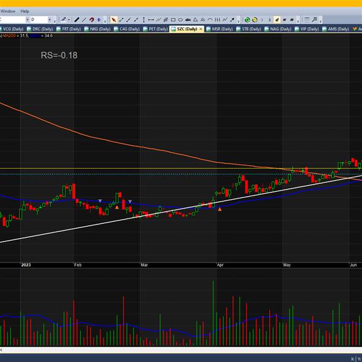Open the STB (Daily) chart tab
The image size is (362, 362).
pyautogui.click(x=249, y=29)
